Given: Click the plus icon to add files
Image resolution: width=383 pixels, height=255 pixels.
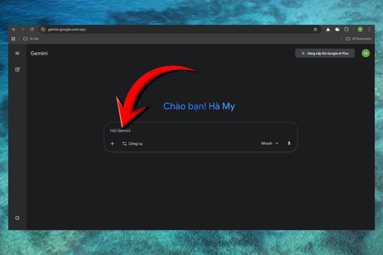Looking at the screenshot, I should point(112,144).
